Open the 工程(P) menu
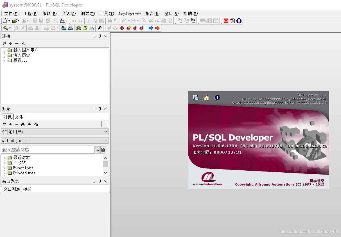 point(30,13)
